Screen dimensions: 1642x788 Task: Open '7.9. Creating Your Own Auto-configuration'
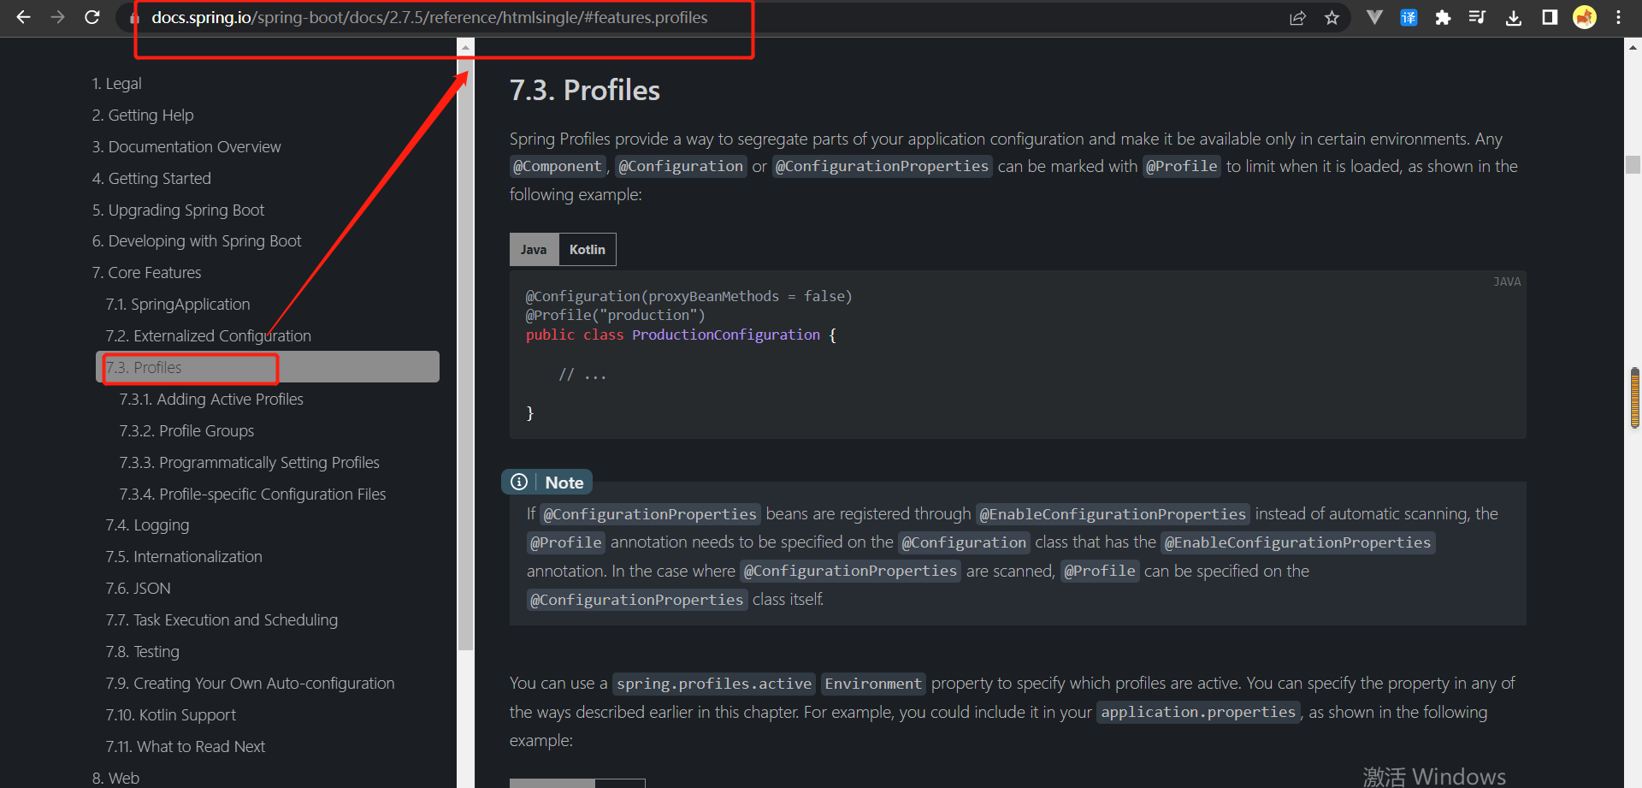pos(250,683)
